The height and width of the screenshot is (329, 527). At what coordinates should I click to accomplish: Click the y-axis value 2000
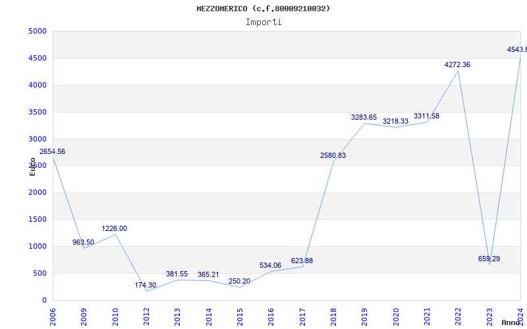pyautogui.click(x=38, y=193)
